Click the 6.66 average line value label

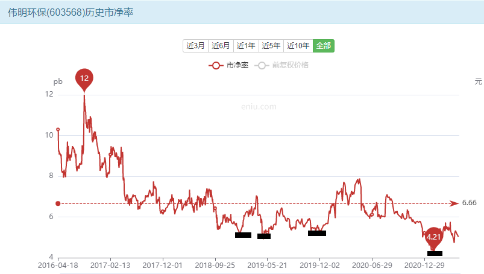pos(469,203)
